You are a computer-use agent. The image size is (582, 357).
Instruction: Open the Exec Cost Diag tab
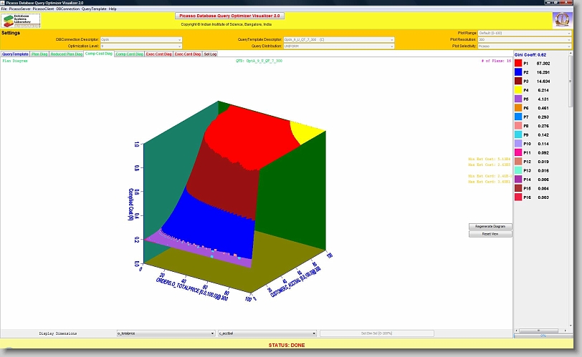click(158, 54)
